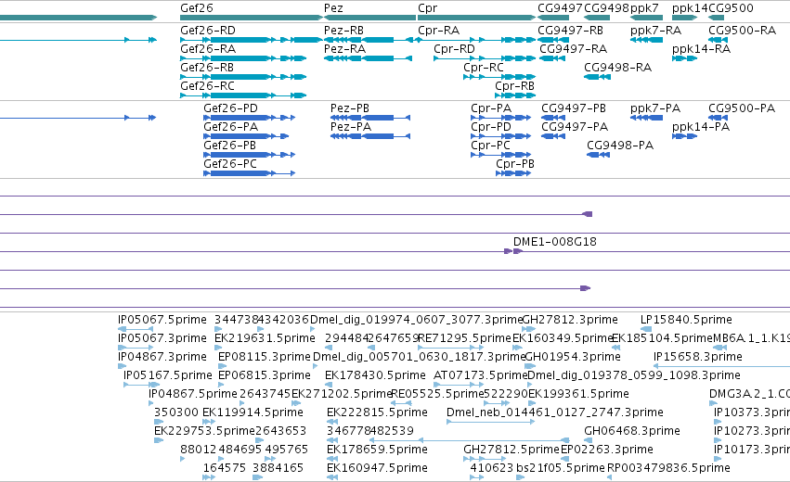
Task: Click the Pez-RA transcript
Action: (x=344, y=49)
